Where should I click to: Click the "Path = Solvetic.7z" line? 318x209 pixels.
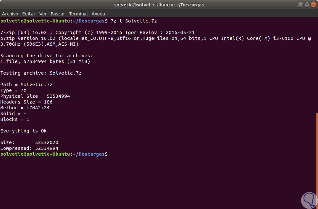click(26, 85)
